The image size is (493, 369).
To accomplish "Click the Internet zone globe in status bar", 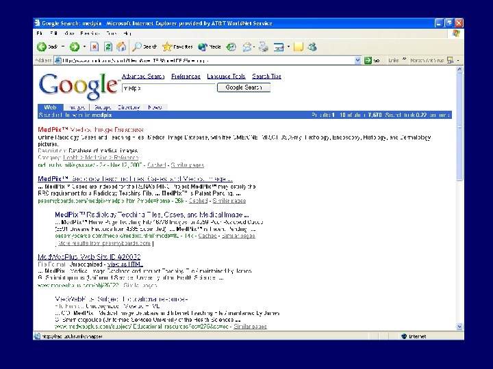I will [x=404, y=336].
